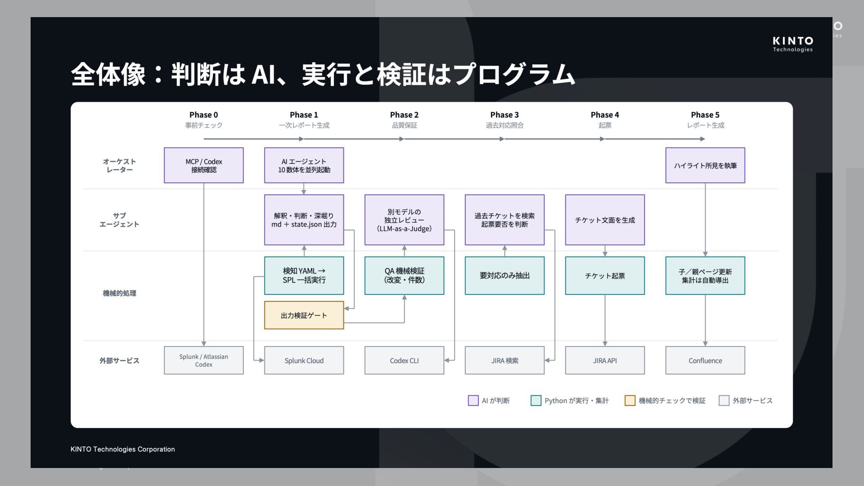The width and height of the screenshot is (864, 486).
Task: Select the 'QA 機械検証 (改変・件数)' box
Action: click(x=405, y=275)
